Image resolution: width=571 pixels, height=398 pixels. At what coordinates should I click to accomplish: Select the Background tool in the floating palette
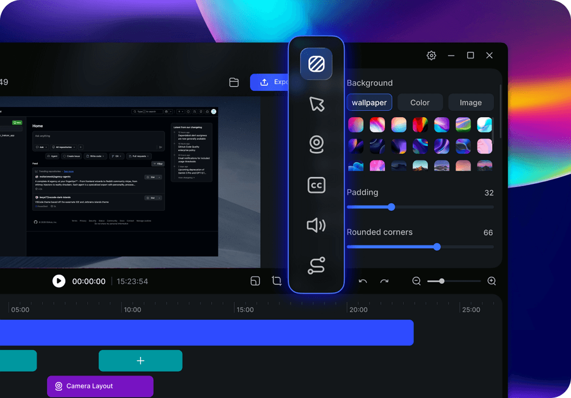(x=316, y=64)
